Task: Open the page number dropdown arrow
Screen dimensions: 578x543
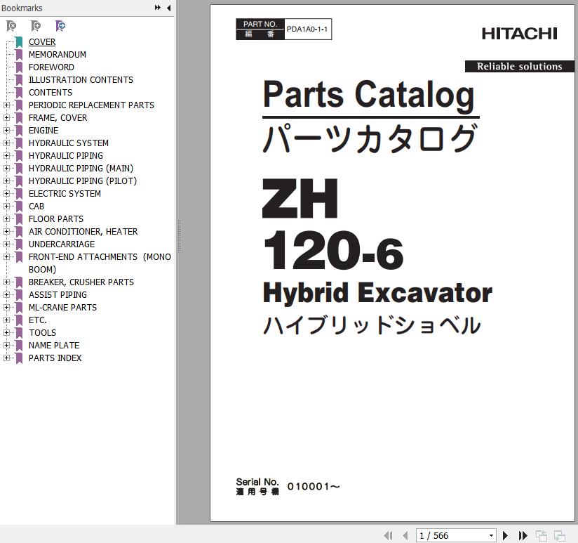Action: 491,535
